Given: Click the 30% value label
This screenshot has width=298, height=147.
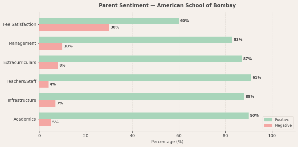Looking at the screenshot, I should [x=115, y=28].
